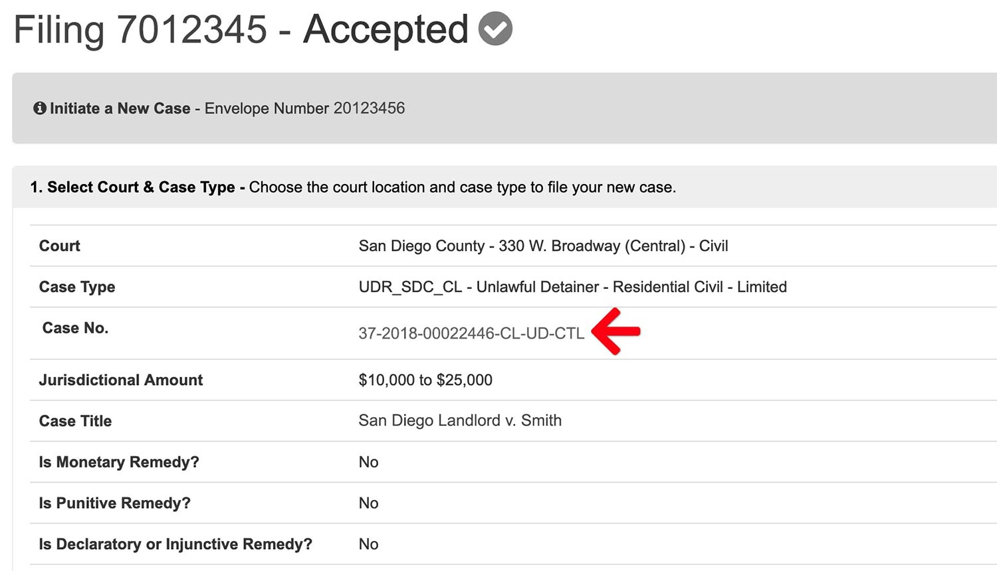Click Case Title San Diego Landlord v. Smith

(x=460, y=420)
